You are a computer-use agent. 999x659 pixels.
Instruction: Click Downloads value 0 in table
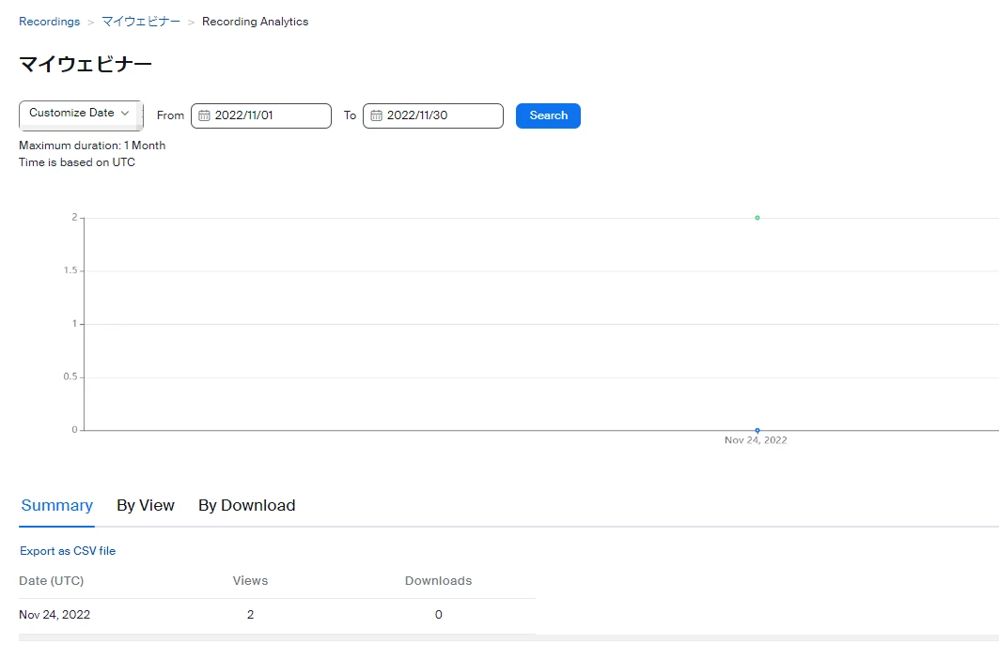438,615
